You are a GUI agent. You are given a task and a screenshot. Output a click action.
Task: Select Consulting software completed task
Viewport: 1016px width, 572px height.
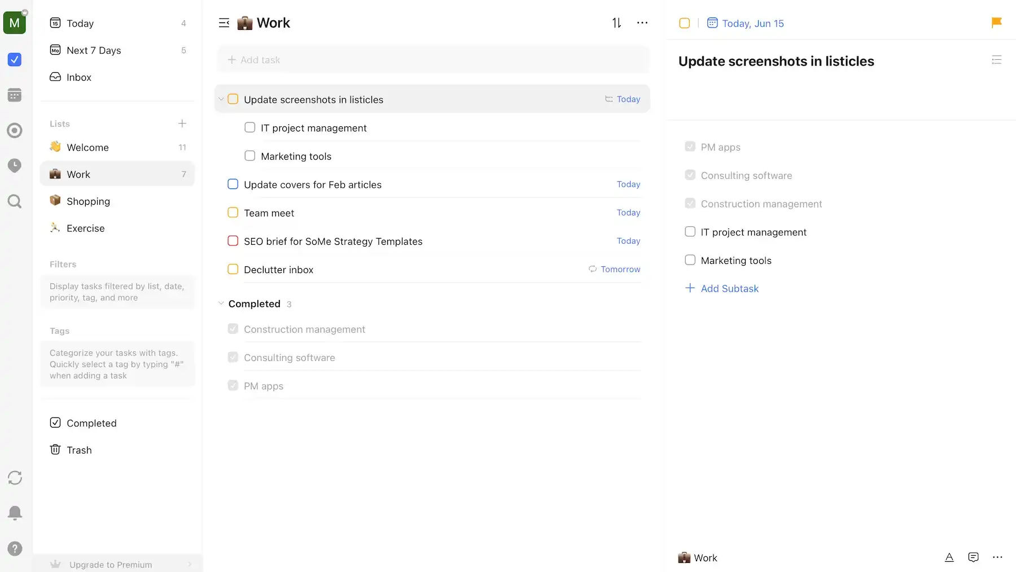433,358
